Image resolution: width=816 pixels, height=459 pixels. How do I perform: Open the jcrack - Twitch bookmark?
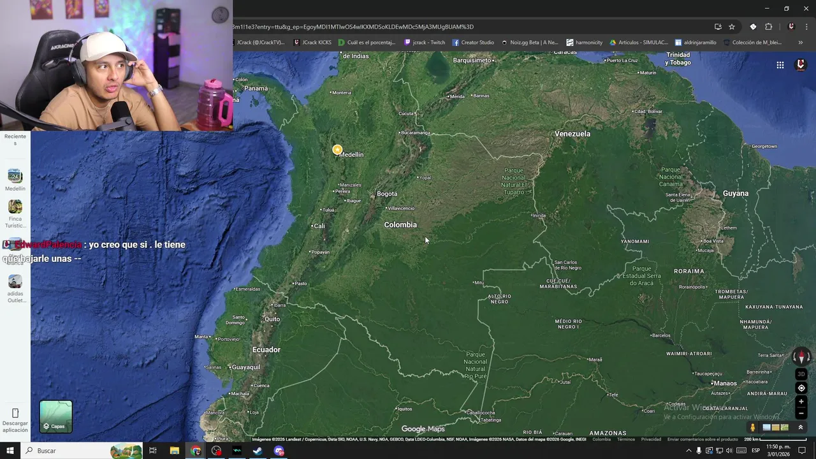click(x=425, y=43)
